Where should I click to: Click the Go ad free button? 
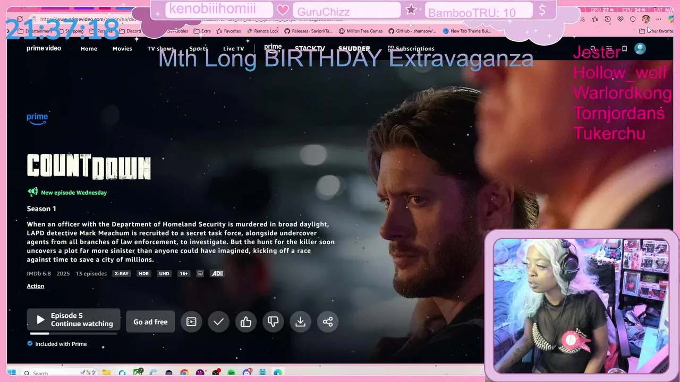150,322
